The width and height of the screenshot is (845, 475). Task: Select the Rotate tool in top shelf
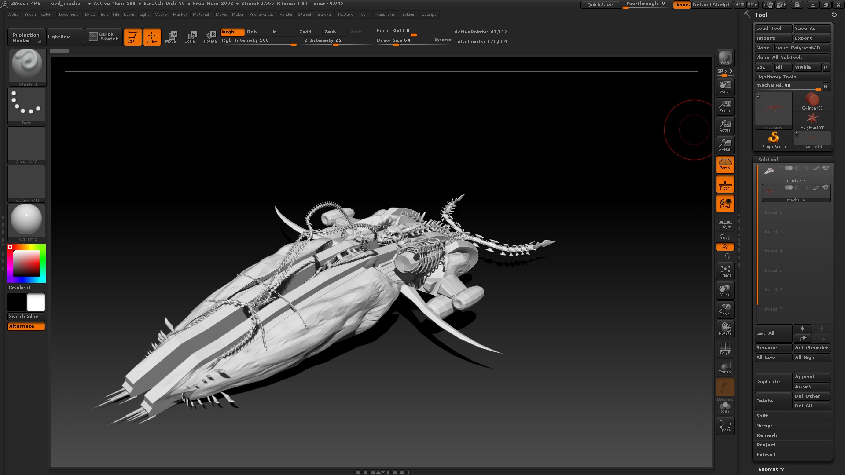click(210, 37)
